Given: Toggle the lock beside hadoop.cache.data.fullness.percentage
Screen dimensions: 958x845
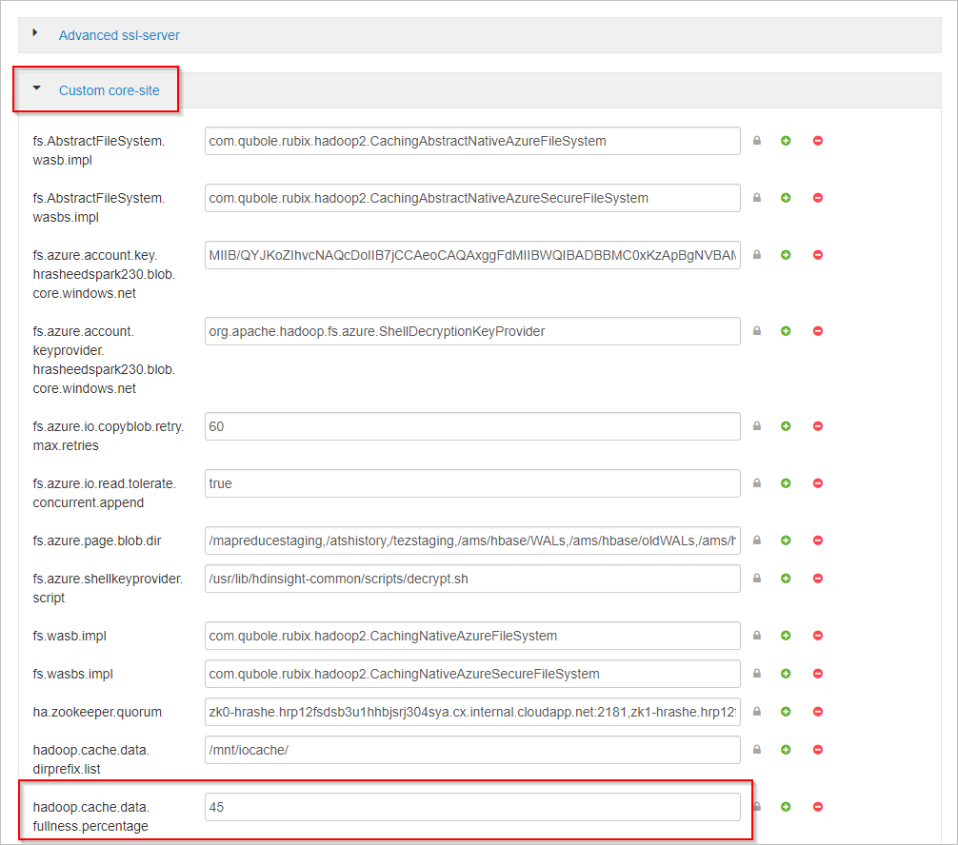Looking at the screenshot, I should point(756,806).
